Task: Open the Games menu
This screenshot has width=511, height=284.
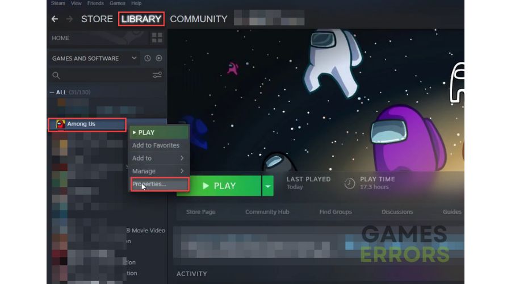Action: pos(118,3)
